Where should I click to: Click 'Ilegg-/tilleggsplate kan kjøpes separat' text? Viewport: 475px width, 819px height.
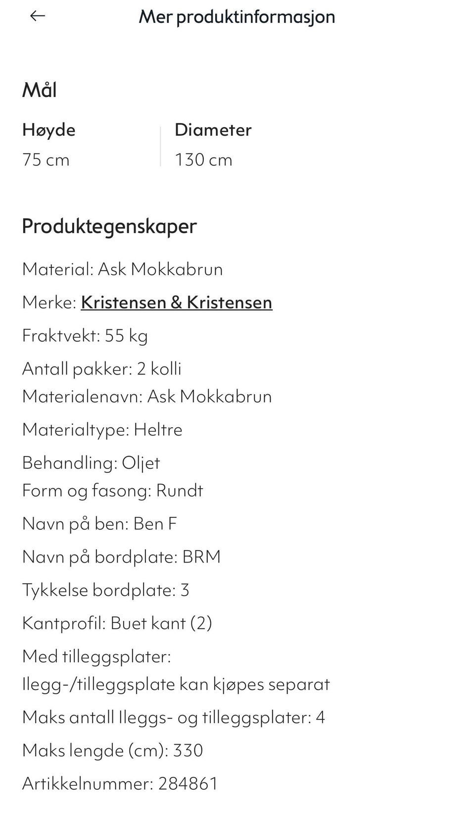coord(176,684)
